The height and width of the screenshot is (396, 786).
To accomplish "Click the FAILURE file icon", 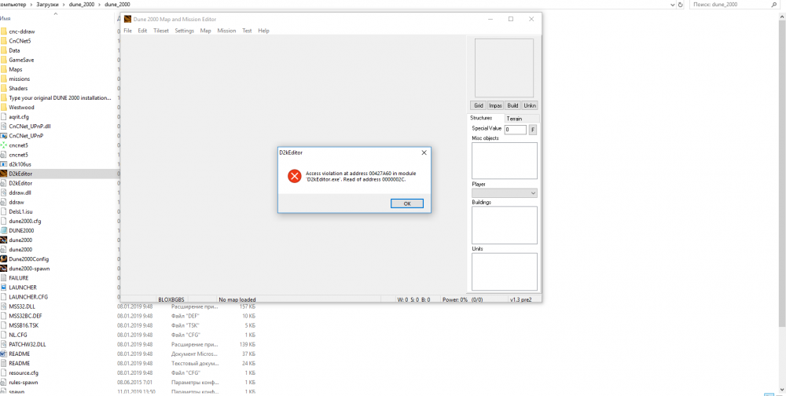I will click(3, 277).
